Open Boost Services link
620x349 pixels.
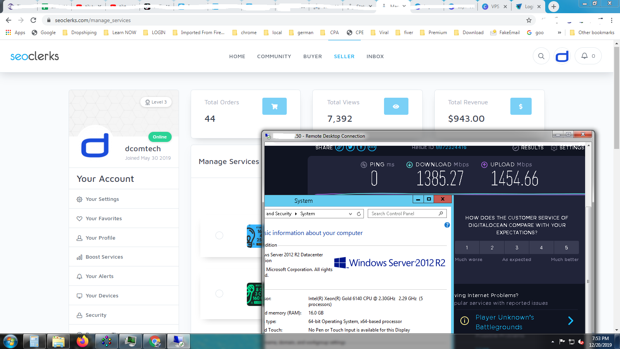click(104, 257)
